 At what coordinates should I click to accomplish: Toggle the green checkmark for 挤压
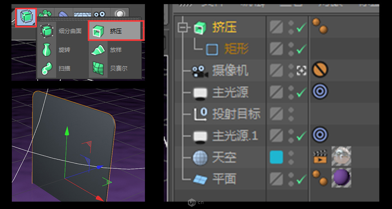pyautogui.click(x=302, y=27)
